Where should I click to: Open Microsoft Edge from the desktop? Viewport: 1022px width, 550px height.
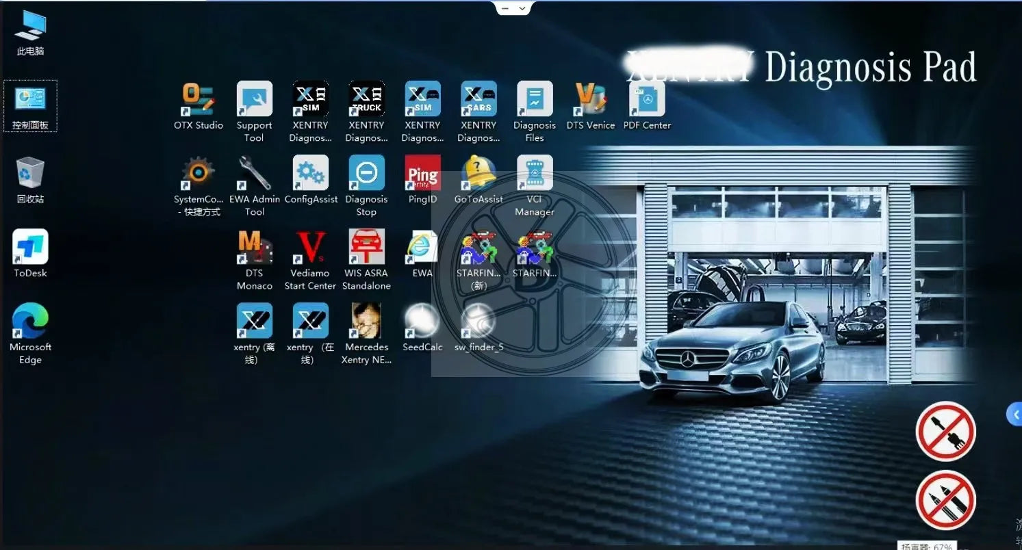click(30, 334)
